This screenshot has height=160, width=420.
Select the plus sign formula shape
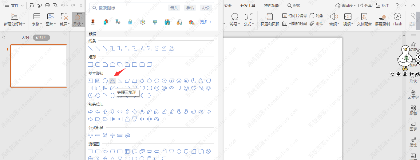click(x=90, y=135)
